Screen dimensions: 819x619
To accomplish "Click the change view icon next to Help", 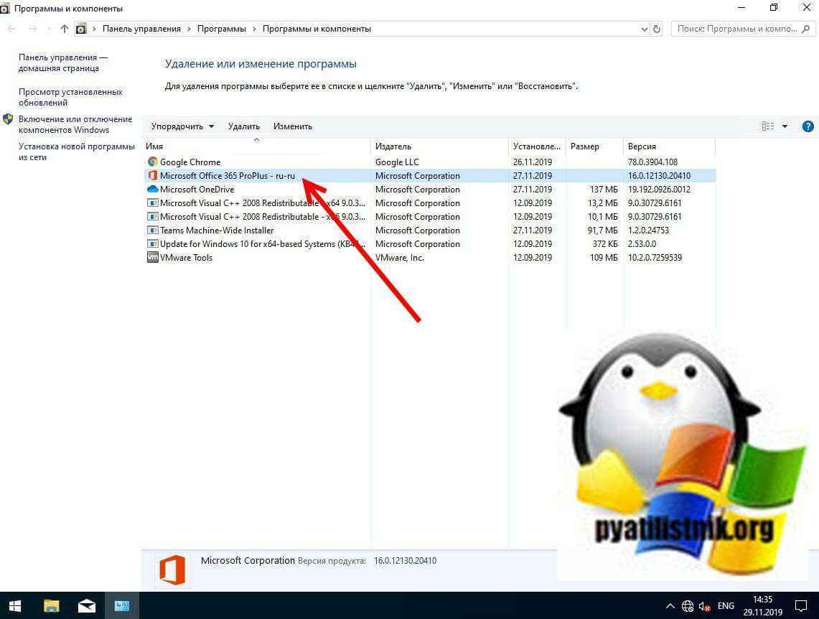I will [767, 126].
